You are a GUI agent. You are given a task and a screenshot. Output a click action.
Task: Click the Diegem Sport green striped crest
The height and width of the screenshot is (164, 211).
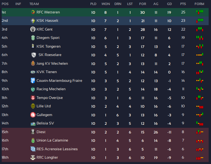(33, 38)
